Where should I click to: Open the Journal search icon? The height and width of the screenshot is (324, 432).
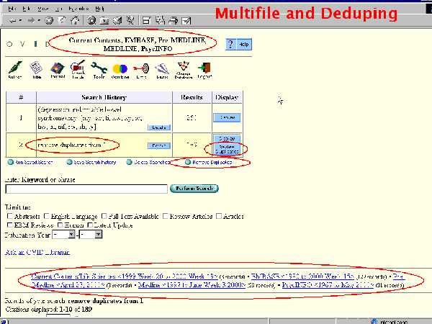coord(58,70)
